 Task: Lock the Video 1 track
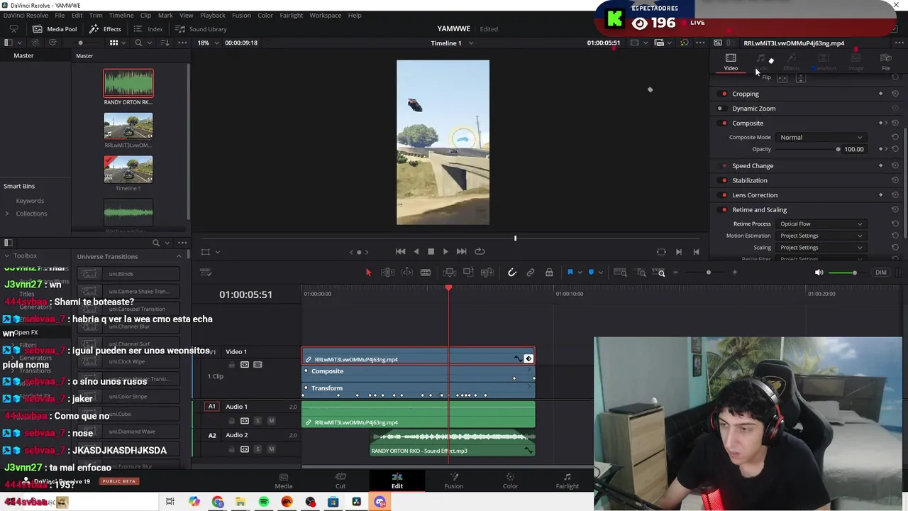click(231, 365)
